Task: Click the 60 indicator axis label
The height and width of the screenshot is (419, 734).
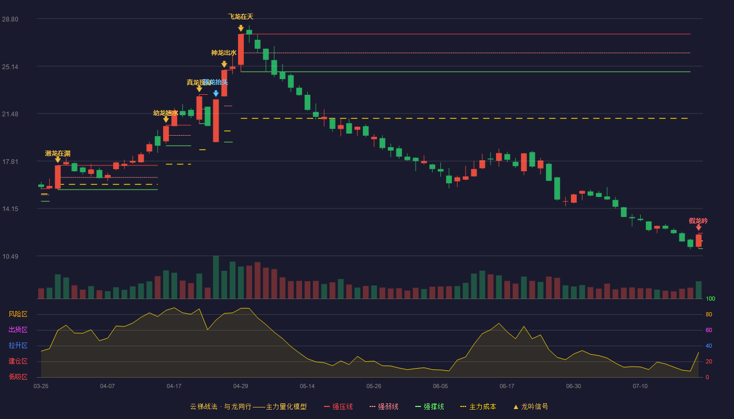Action: click(x=709, y=330)
